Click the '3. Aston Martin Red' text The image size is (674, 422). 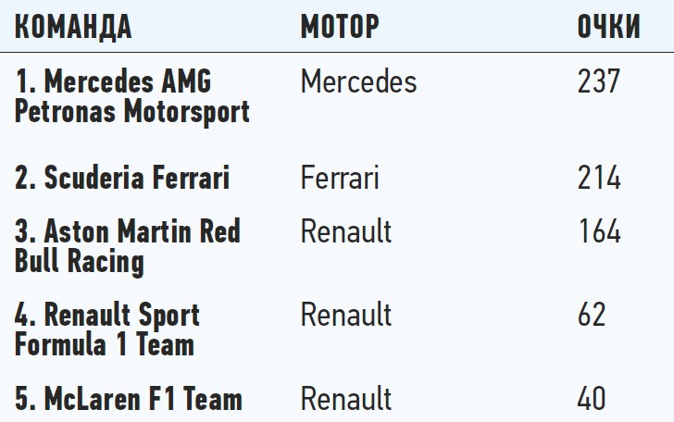point(128,230)
